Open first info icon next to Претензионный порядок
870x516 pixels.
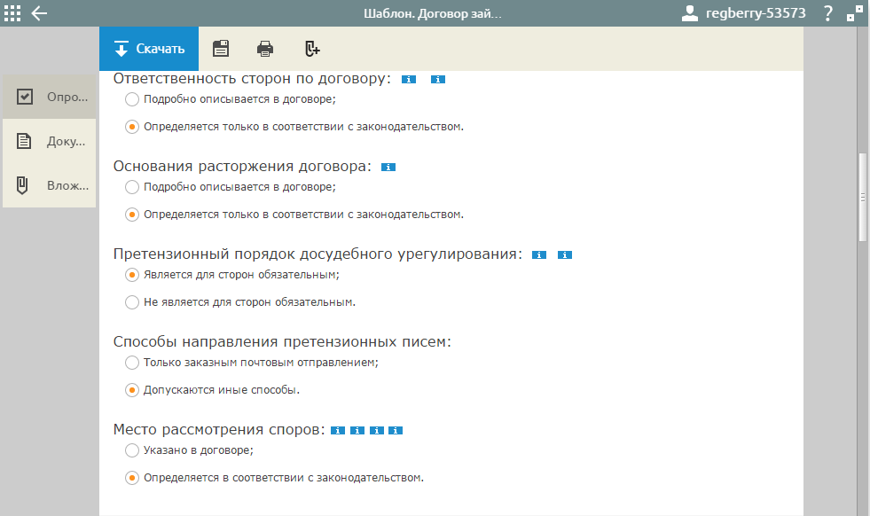[x=539, y=254]
